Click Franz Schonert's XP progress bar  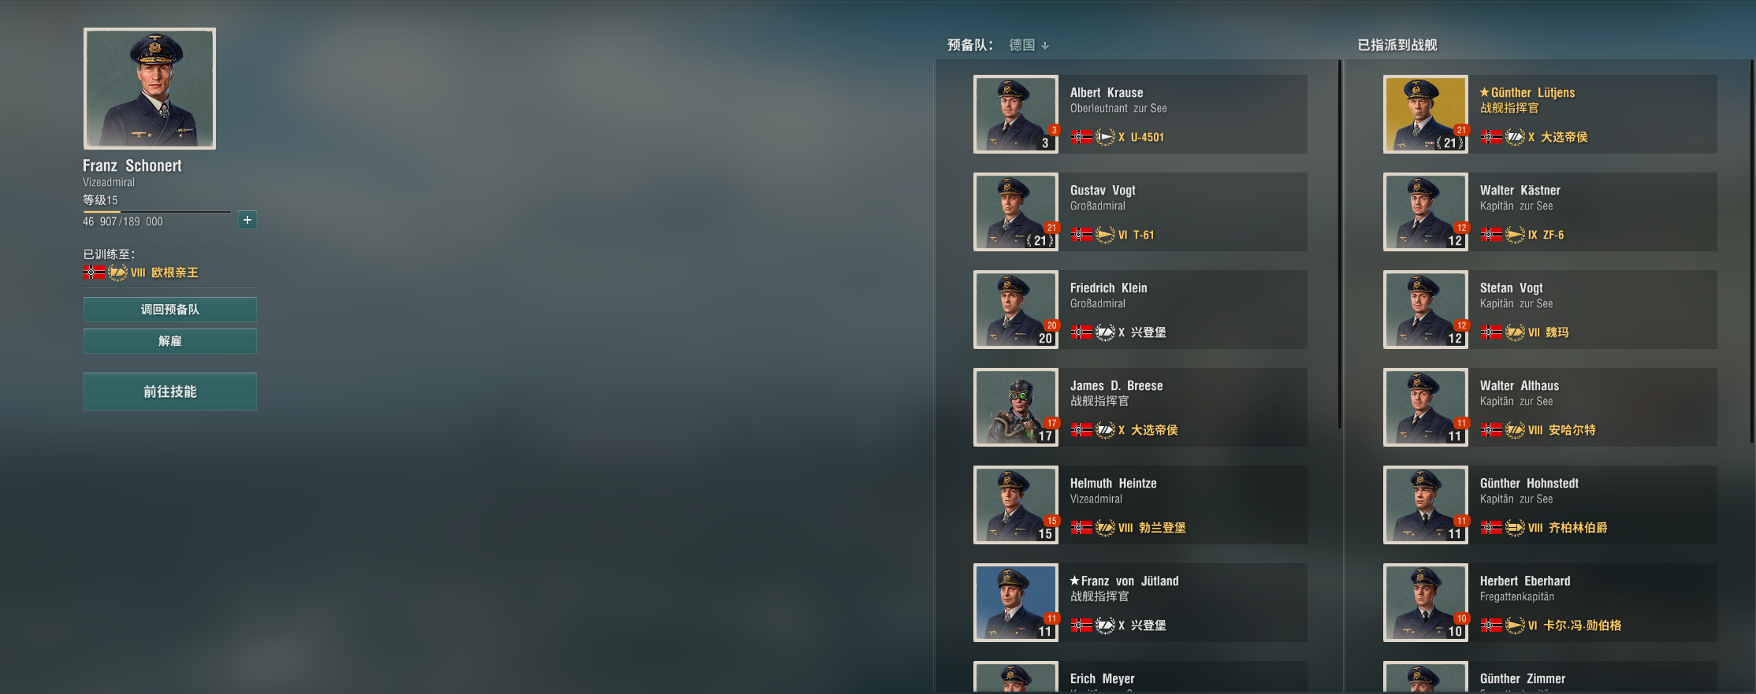[x=157, y=212]
